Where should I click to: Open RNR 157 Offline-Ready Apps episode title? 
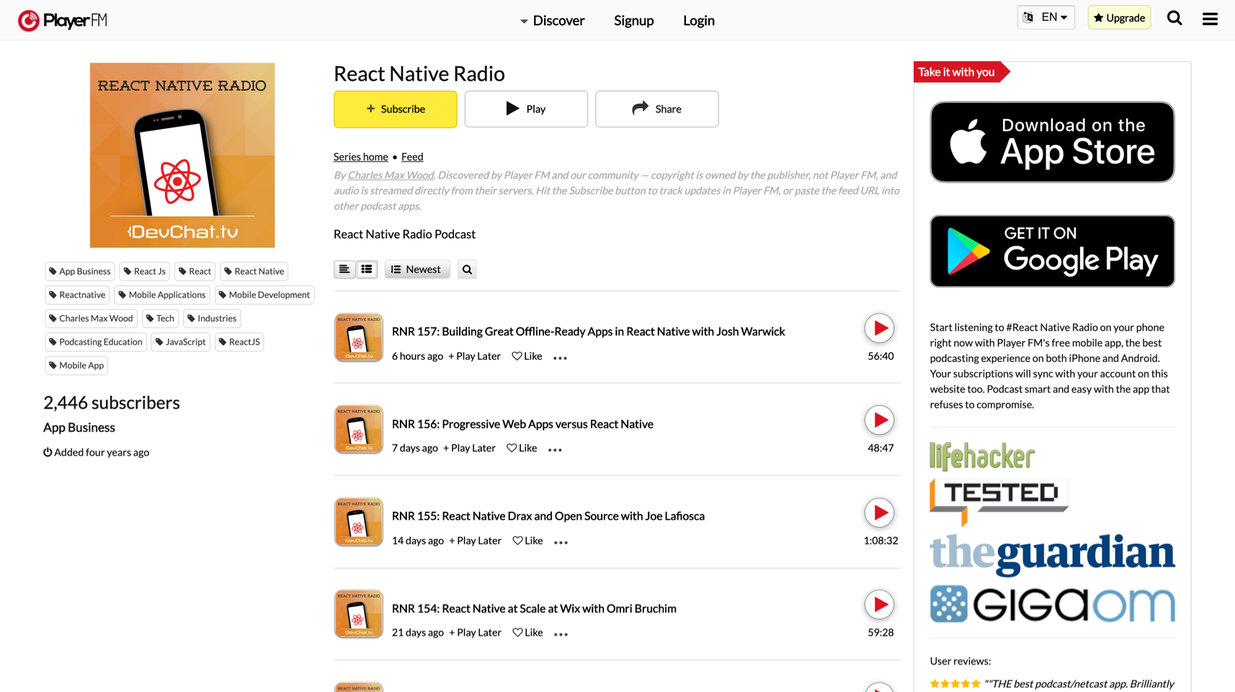[589, 332]
